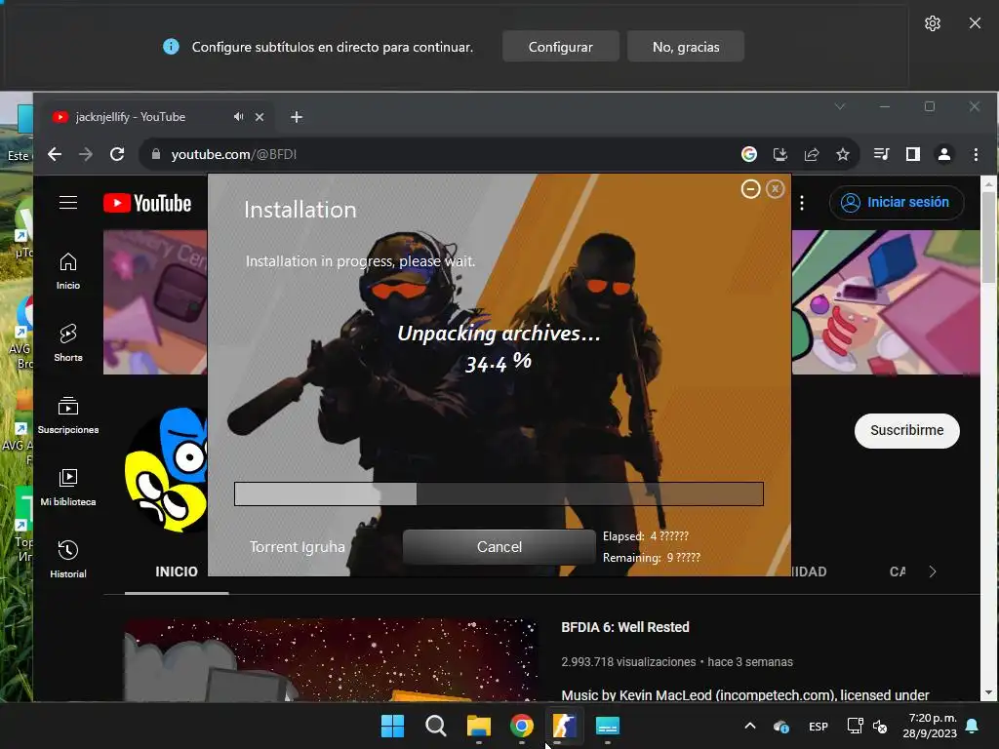Open Suscripciones in sidebar

pos(68,415)
